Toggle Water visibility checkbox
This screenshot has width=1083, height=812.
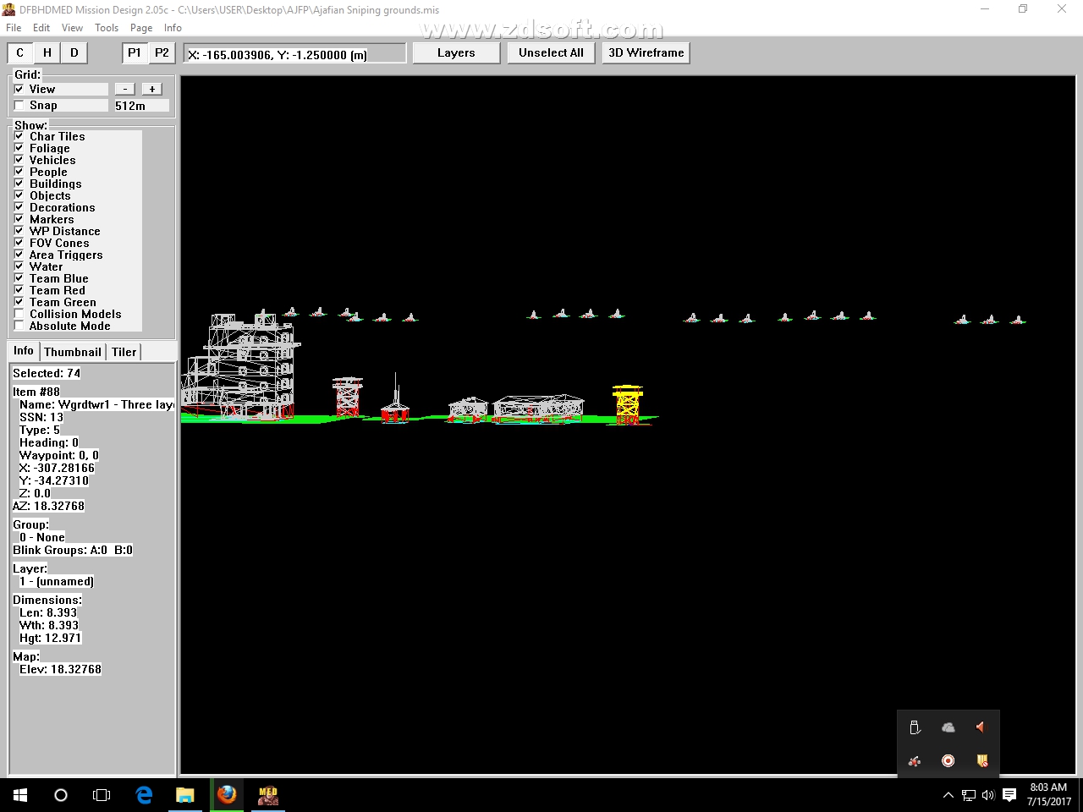[19, 266]
